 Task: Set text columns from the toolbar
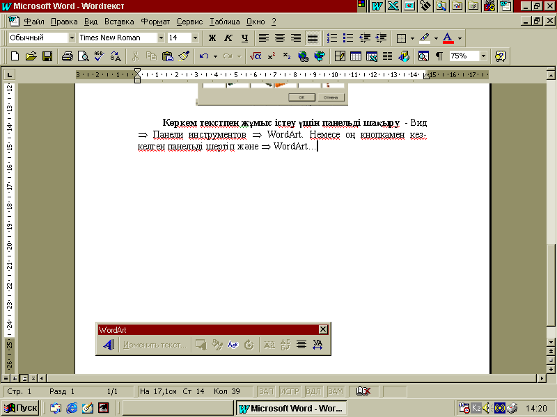click(388, 56)
